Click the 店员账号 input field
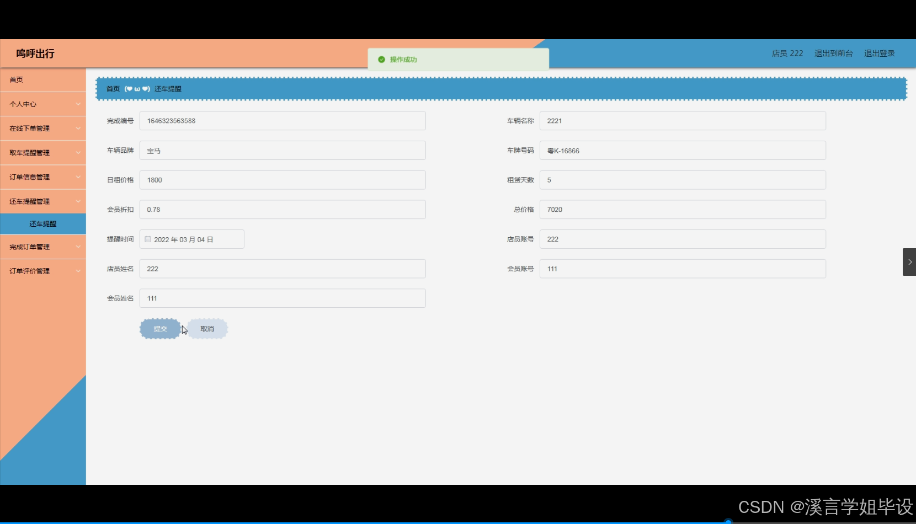 pyautogui.click(x=683, y=239)
